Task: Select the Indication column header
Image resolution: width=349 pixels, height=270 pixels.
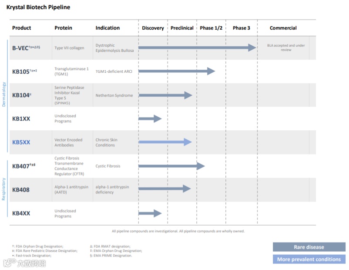Action: click(107, 28)
